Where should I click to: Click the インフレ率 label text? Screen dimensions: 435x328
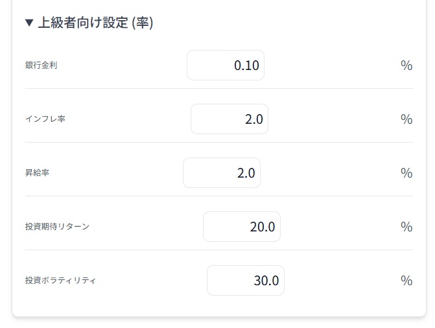pos(45,119)
